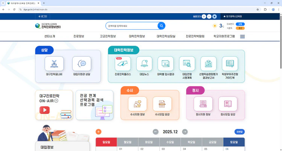Screen dimensions: 282x151
Task: Expand the hamburger full menu
Action: 243,36
